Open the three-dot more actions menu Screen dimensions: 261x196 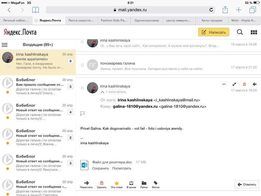[x=224, y=84]
